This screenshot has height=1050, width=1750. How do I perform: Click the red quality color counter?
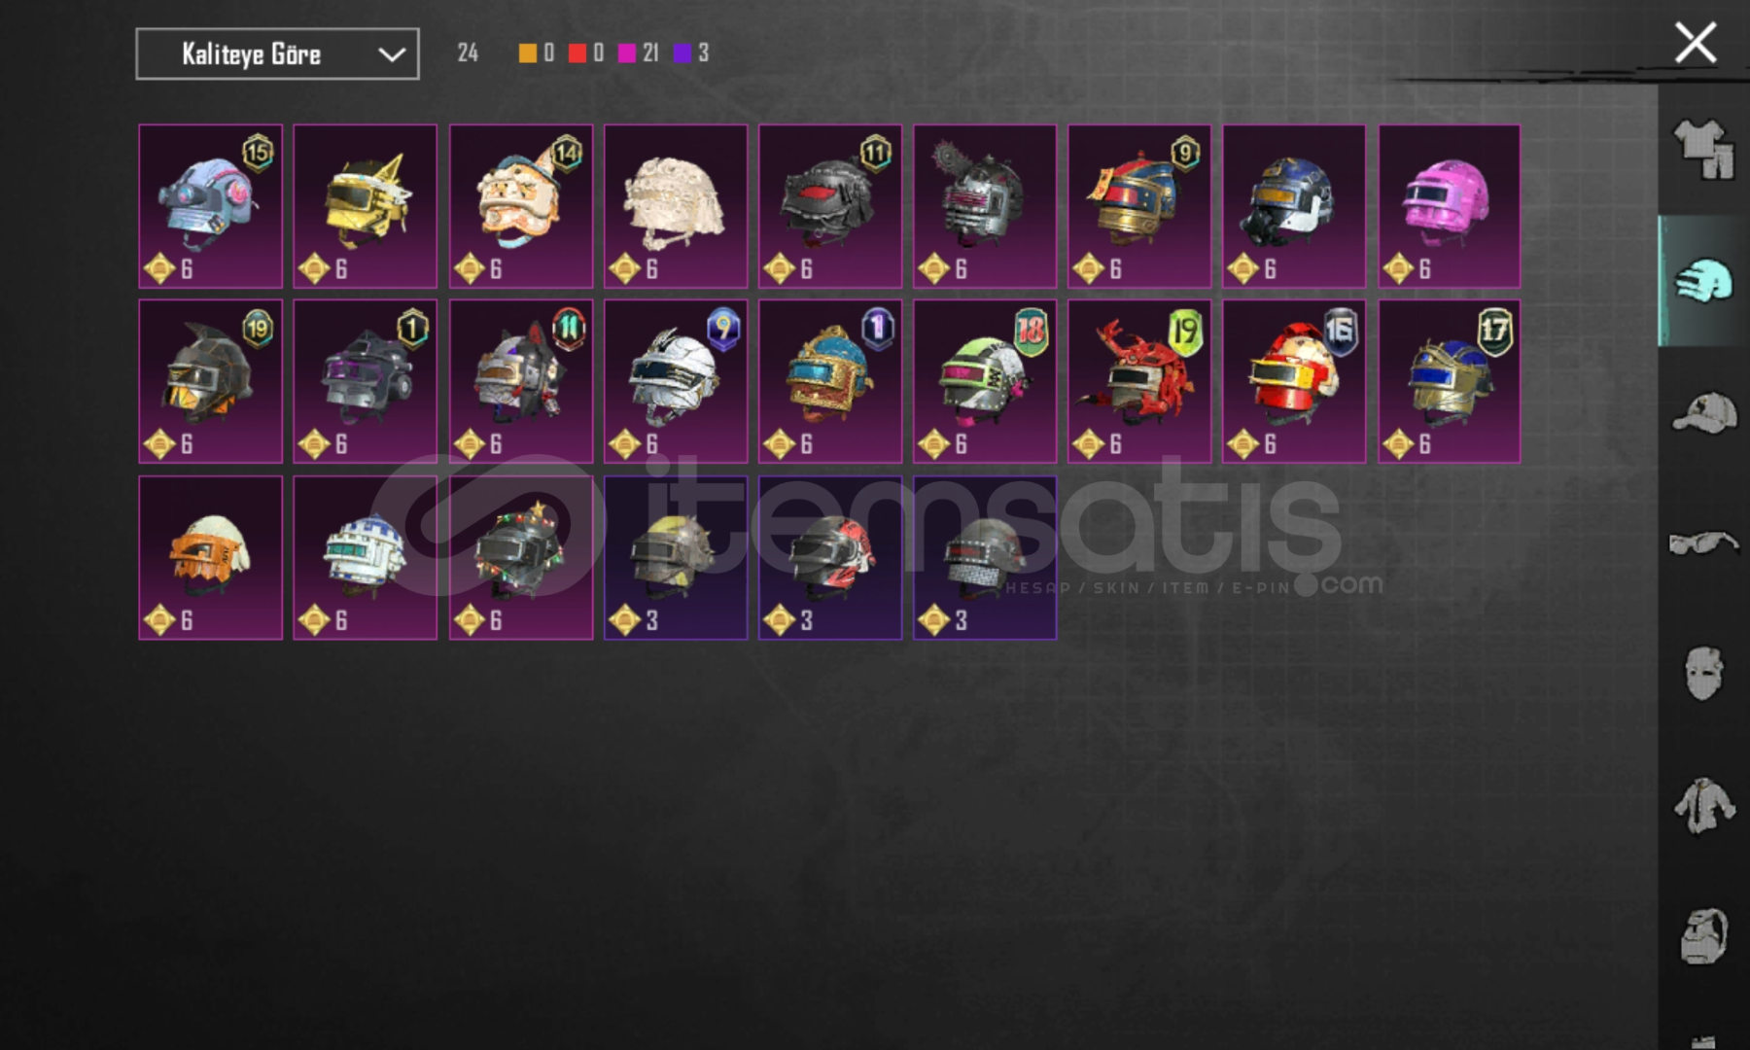click(x=586, y=53)
